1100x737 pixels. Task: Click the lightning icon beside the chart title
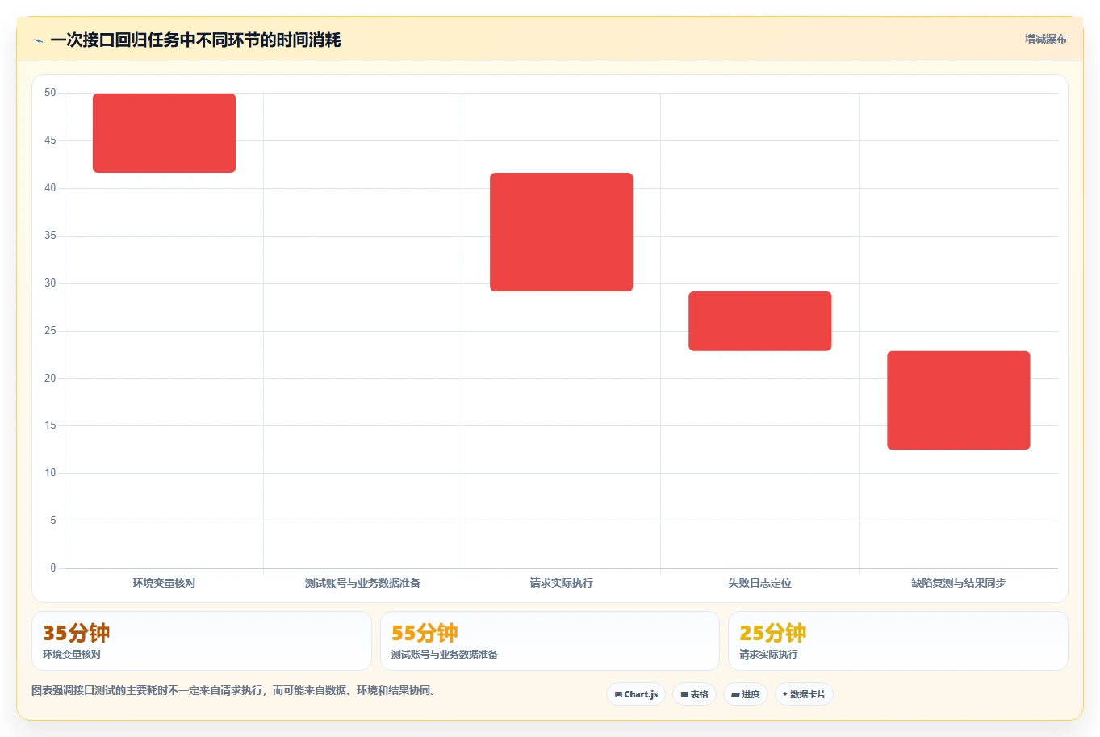[x=38, y=40]
